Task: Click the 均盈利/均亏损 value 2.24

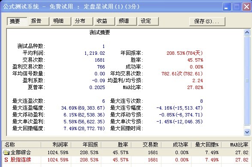Action: pos(197,81)
